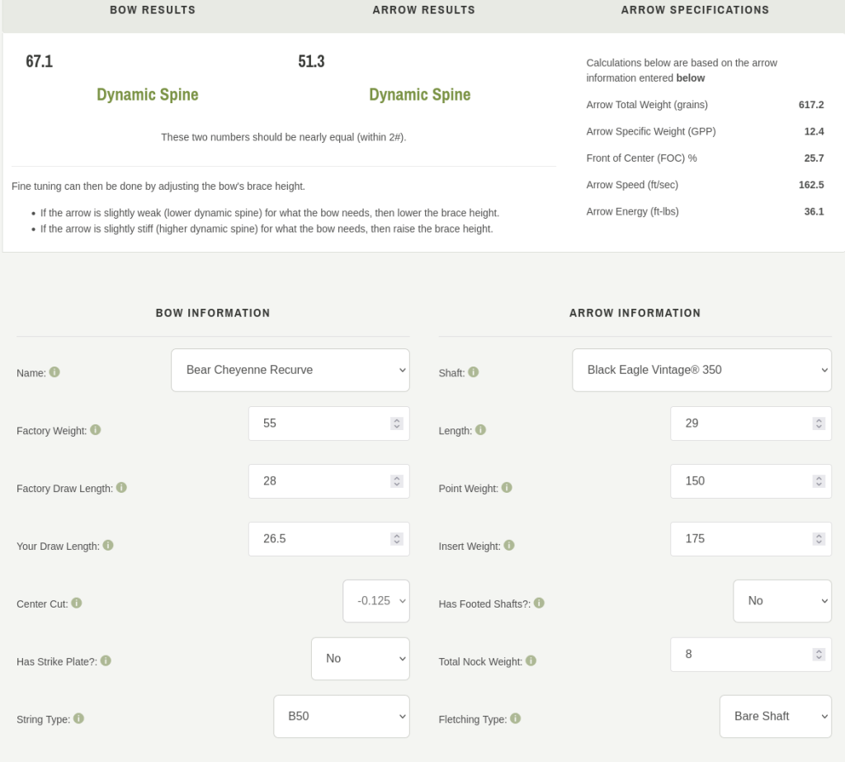Click the Total Nock Weight field

(740, 655)
